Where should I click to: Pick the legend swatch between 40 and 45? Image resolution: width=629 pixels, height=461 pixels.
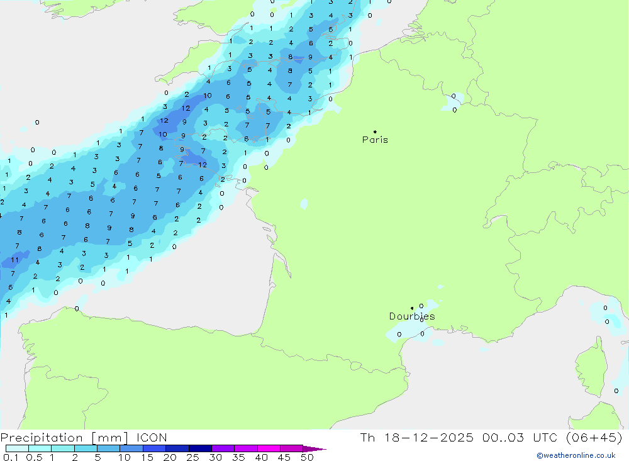click(269, 448)
